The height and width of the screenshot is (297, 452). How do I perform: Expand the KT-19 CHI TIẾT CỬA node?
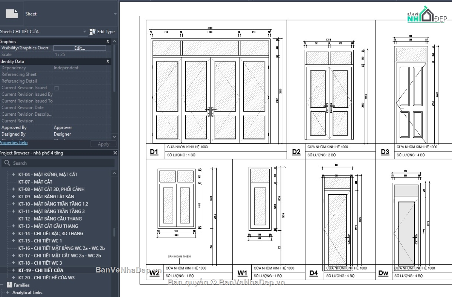pos(14,270)
